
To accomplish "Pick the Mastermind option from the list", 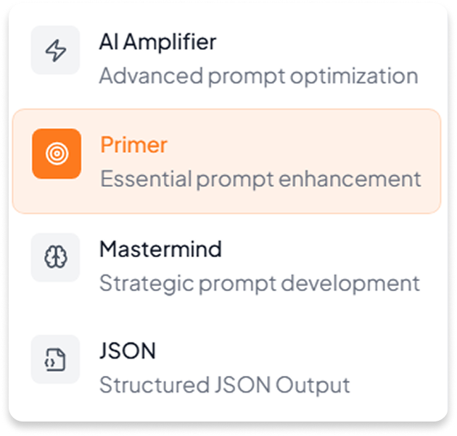I will click(x=226, y=265).
